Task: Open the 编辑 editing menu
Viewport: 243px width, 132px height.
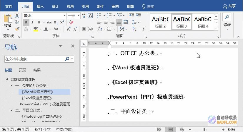Action: coord(227,22)
